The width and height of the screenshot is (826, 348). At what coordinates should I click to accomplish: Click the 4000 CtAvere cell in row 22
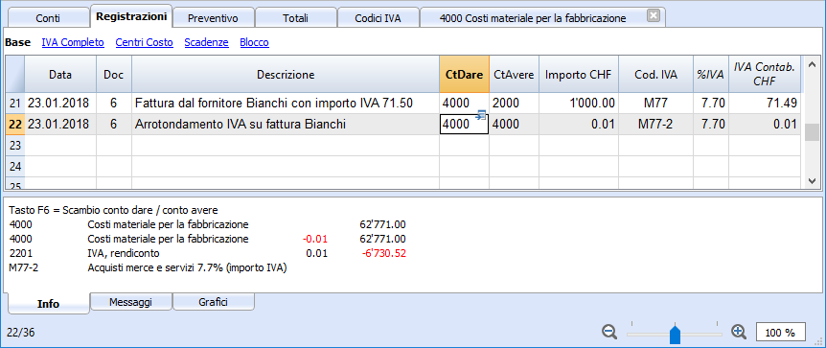pyautogui.click(x=514, y=125)
